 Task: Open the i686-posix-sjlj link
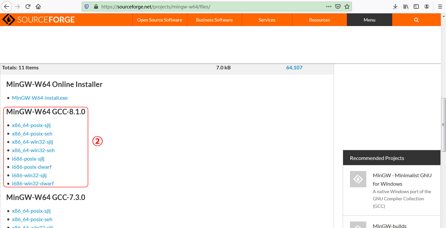point(28,159)
